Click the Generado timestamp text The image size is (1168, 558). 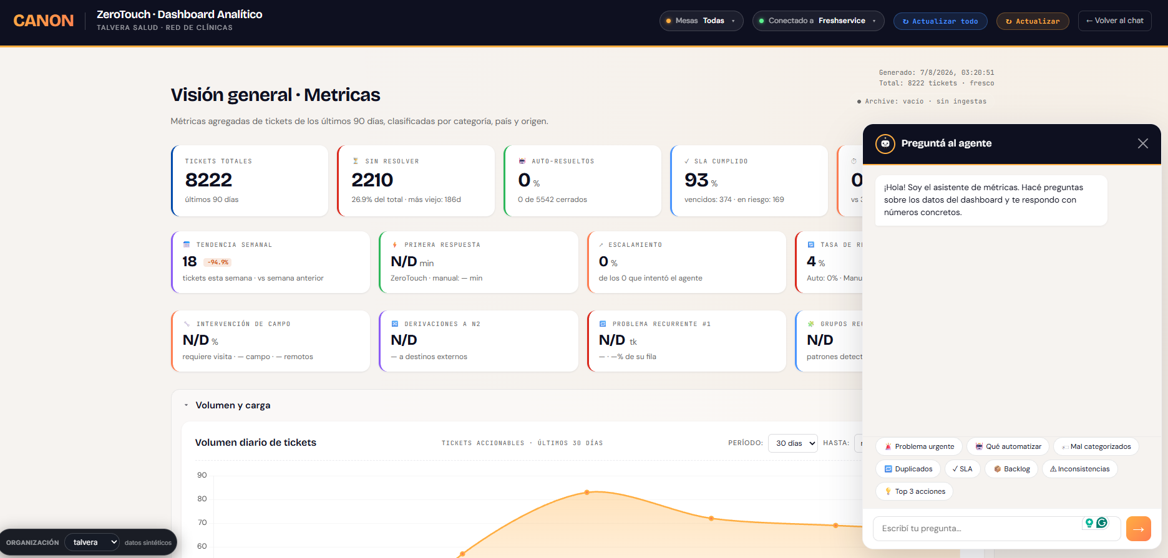tap(937, 73)
